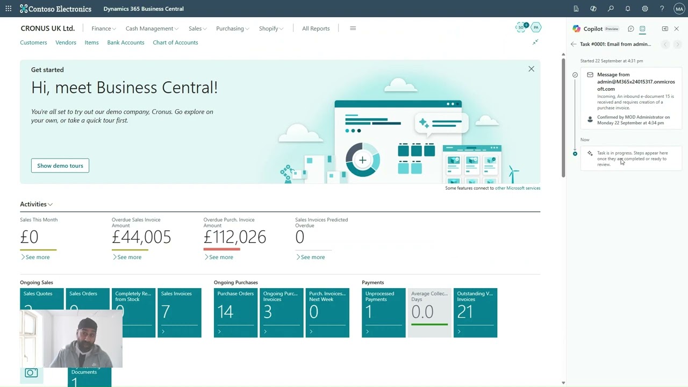This screenshot has height=387, width=688.
Task: Go to the next task chevron
Action: tap(678, 44)
